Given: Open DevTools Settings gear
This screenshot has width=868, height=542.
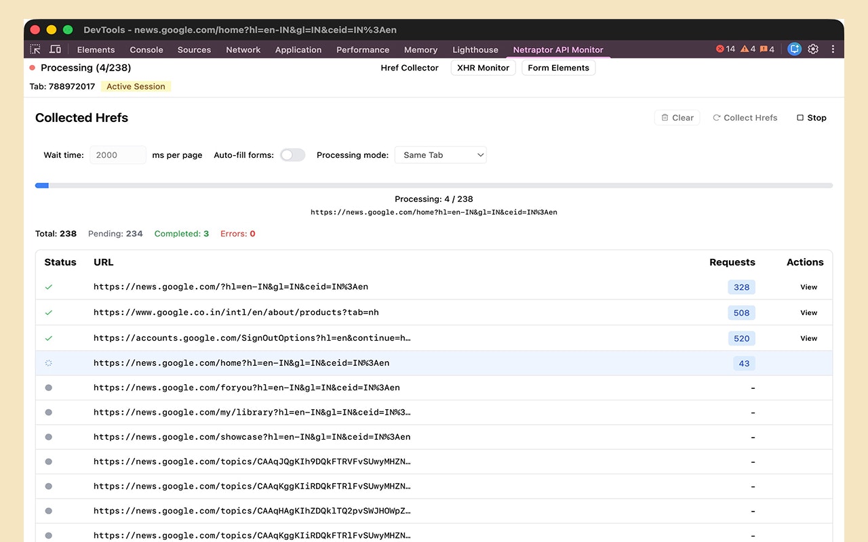Looking at the screenshot, I should (813, 49).
